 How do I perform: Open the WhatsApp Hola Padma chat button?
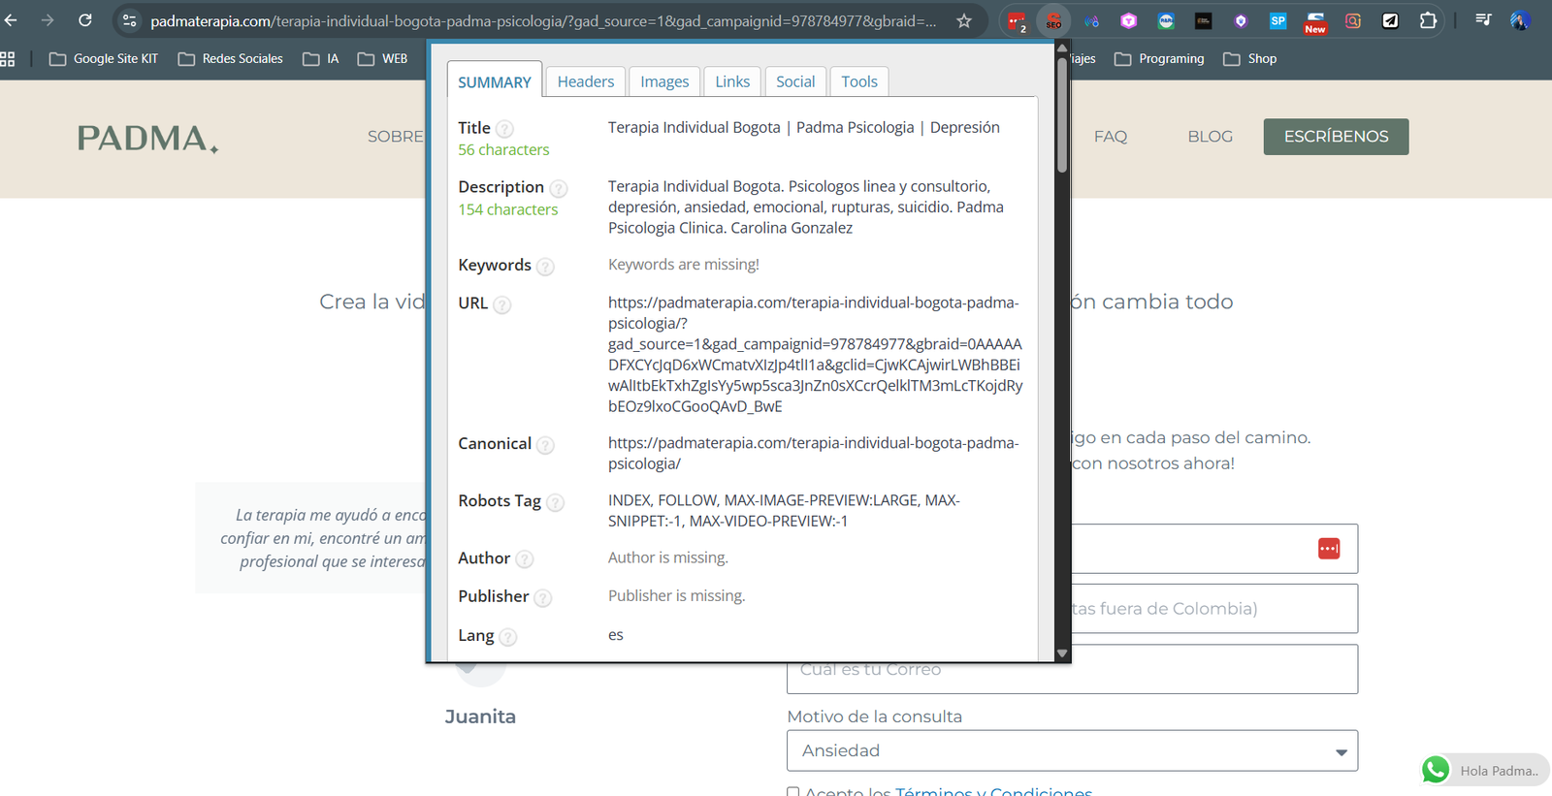click(1484, 770)
